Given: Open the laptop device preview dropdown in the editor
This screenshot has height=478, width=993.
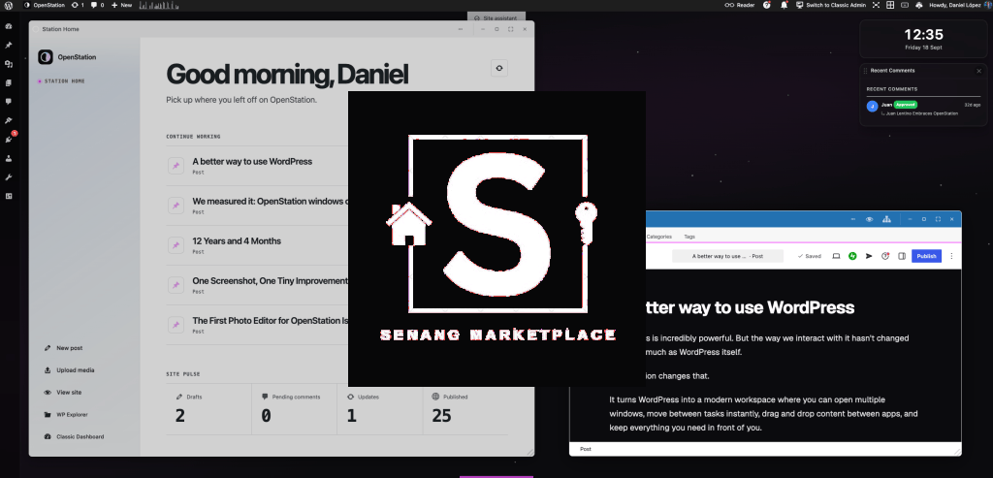Looking at the screenshot, I should (836, 256).
